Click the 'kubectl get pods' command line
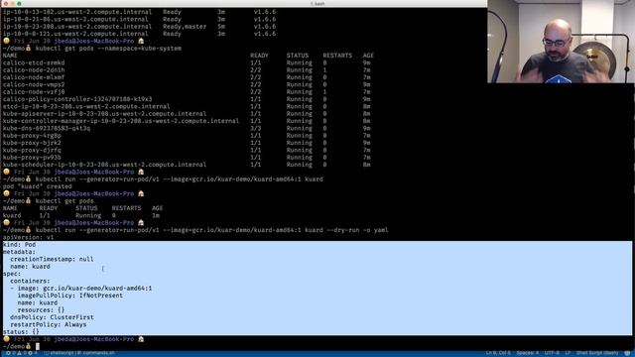The height and width of the screenshot is (357, 635). [64, 201]
